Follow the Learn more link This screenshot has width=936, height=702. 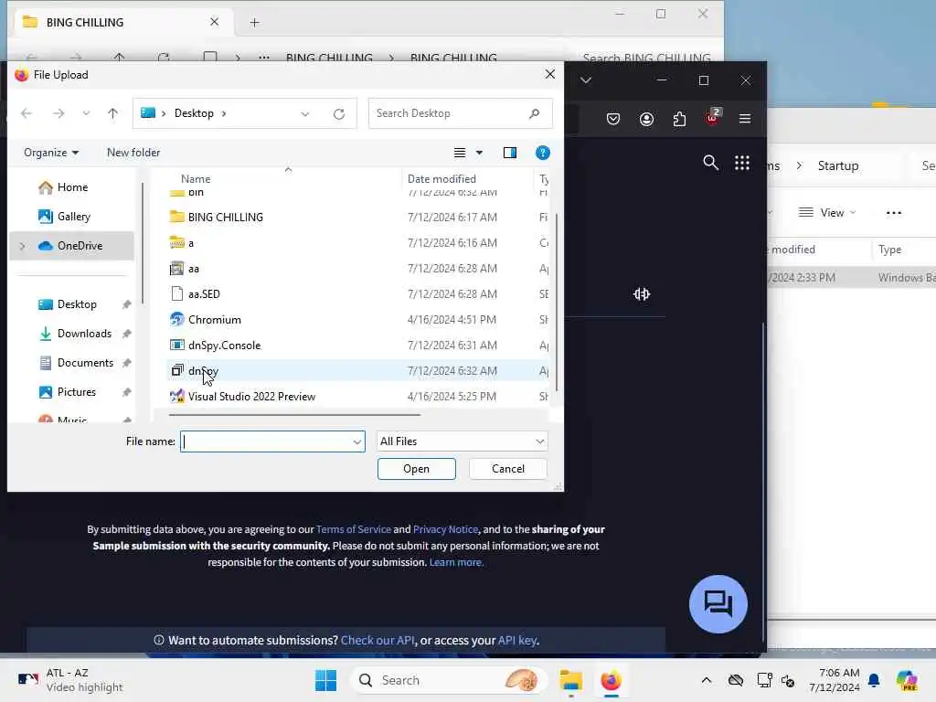coord(456,562)
